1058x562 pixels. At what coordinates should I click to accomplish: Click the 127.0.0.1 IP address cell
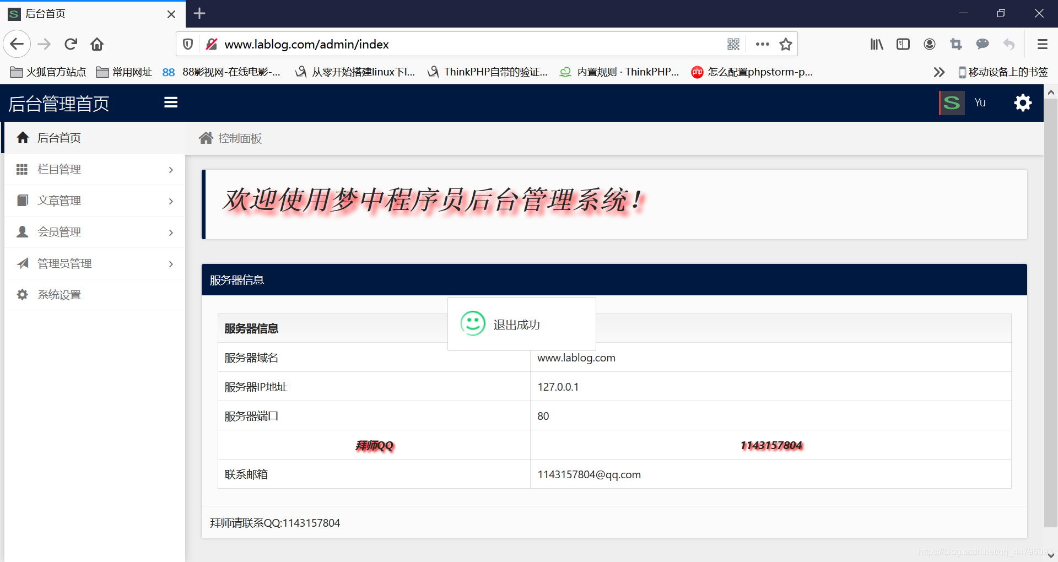[x=770, y=387]
